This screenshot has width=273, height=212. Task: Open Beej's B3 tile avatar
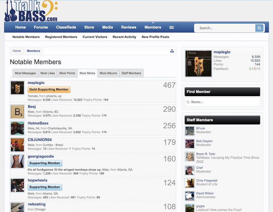tap(17, 112)
